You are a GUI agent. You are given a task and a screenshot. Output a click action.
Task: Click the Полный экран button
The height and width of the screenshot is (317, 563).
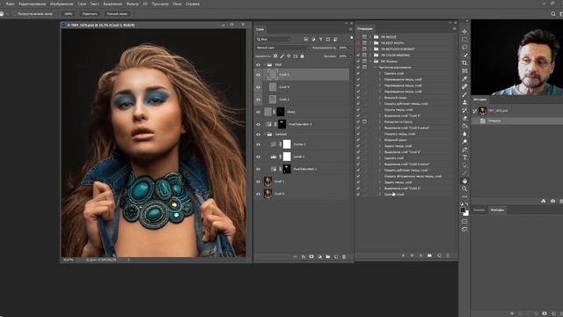coord(117,14)
